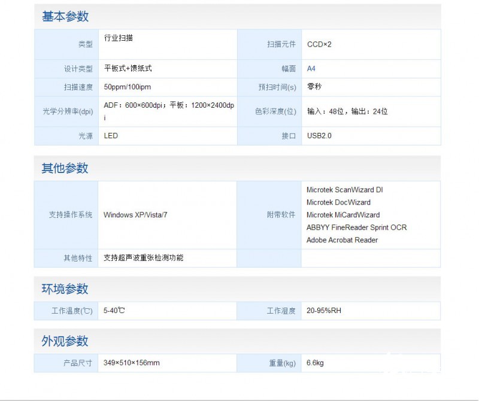Image resolution: width=479 pixels, height=401 pixels.
Task: Click the 平板式+馈纸式 design type value
Action: coord(128,69)
